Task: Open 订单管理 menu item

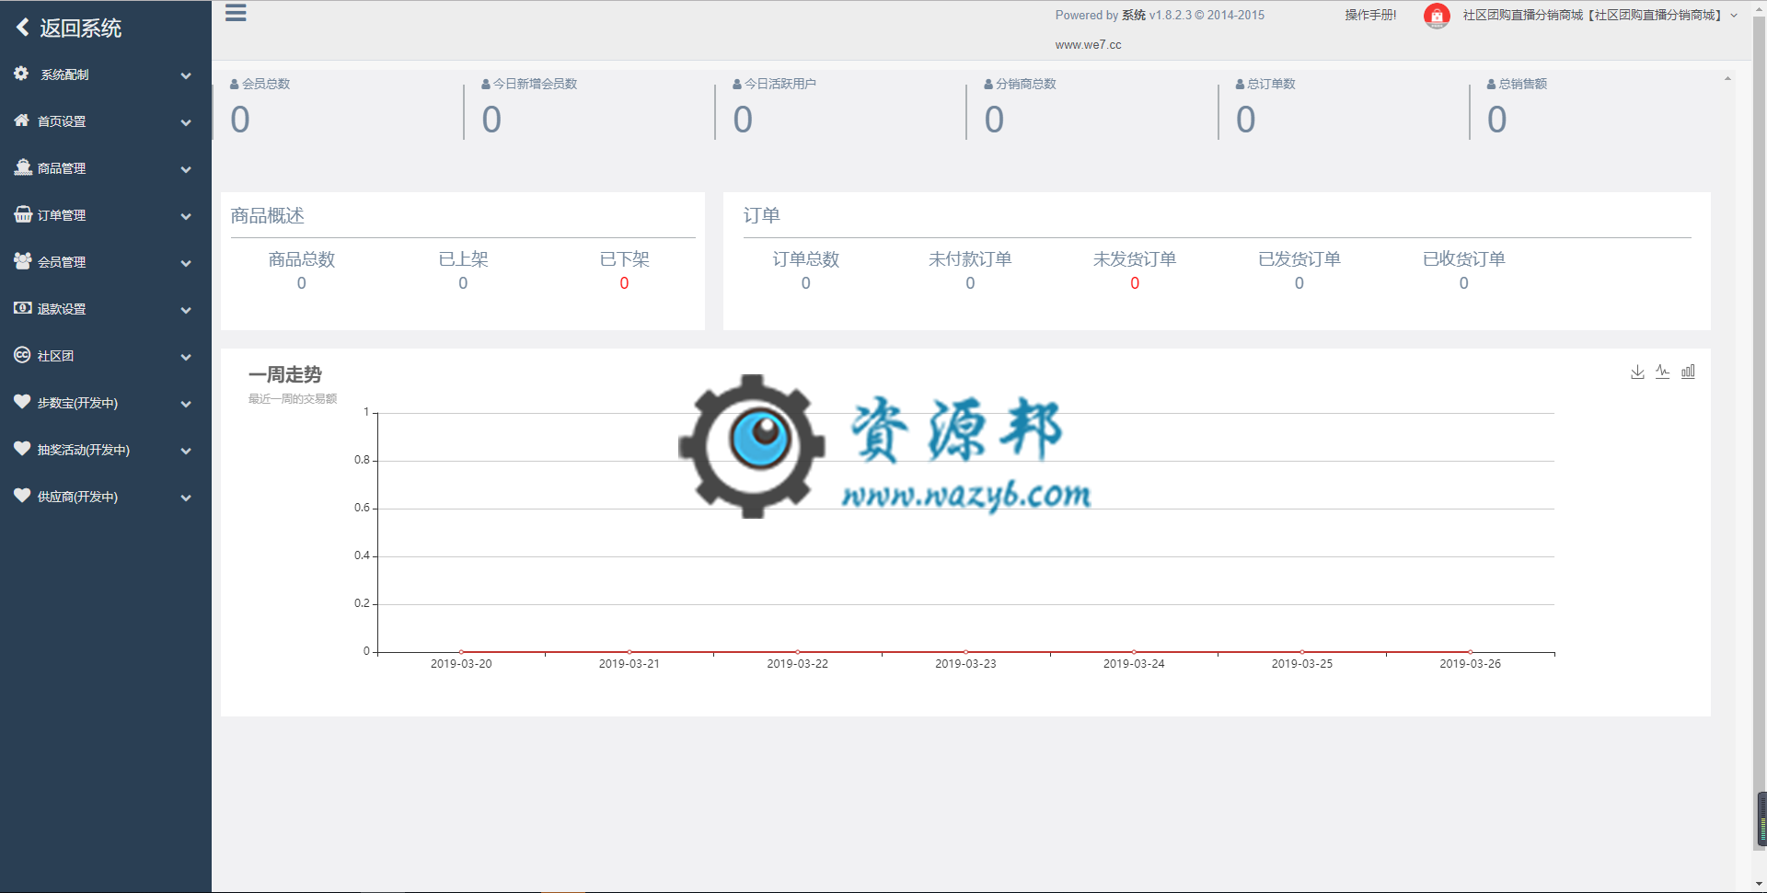Action: tap(105, 215)
